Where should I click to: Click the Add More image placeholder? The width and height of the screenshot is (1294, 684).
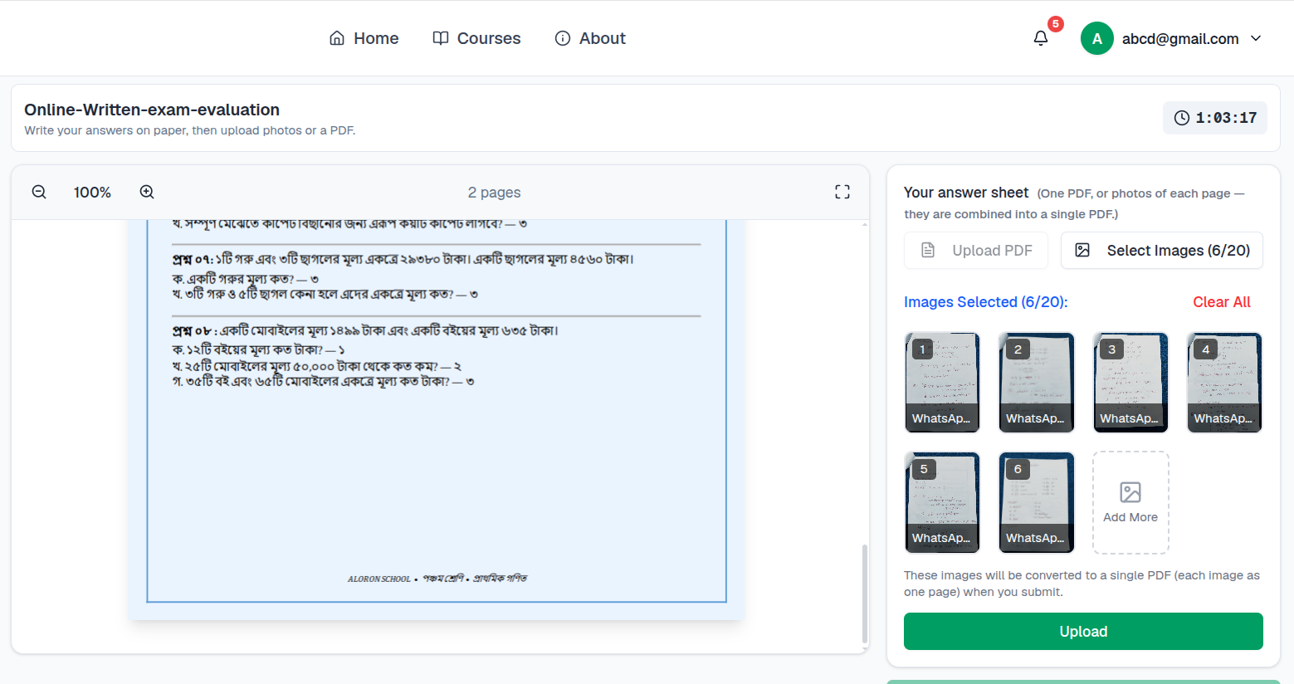coord(1130,502)
